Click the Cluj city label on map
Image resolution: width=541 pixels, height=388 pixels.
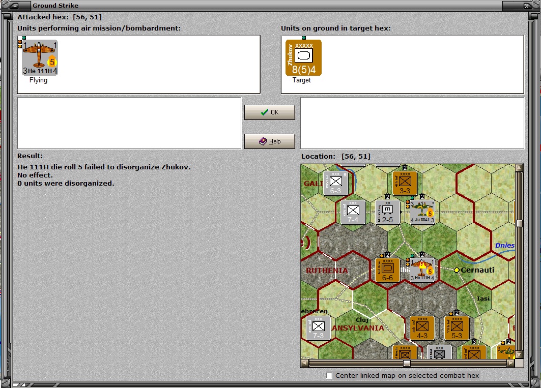(x=362, y=320)
